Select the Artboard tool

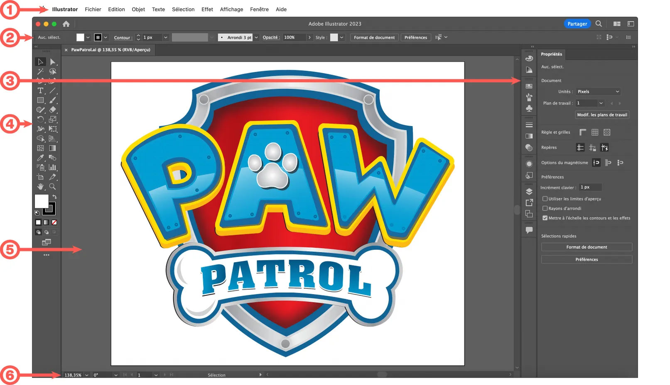40,177
